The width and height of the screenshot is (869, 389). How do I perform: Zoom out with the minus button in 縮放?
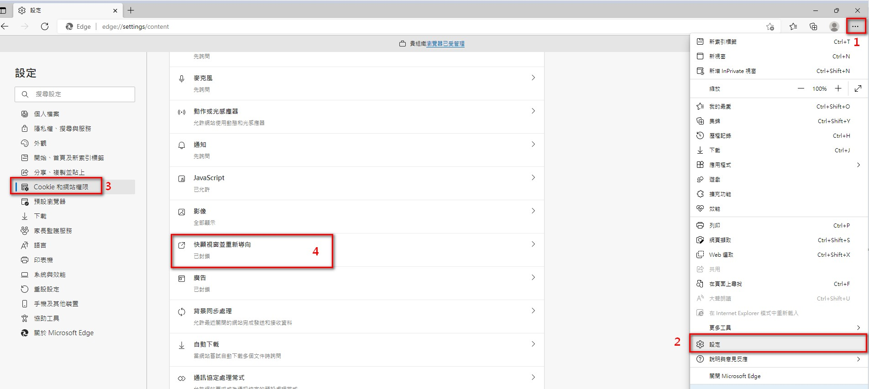coord(801,88)
